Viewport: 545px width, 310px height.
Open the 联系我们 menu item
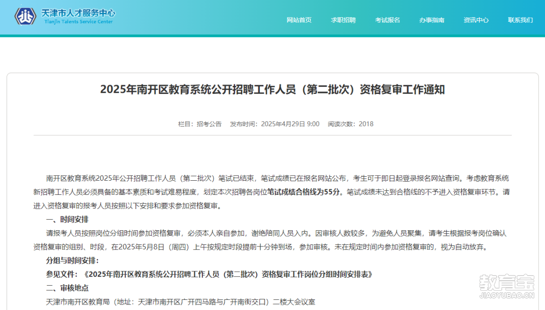520,20
